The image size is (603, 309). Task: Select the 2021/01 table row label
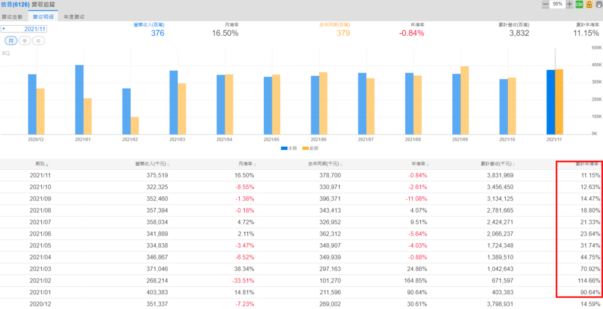click(x=40, y=292)
